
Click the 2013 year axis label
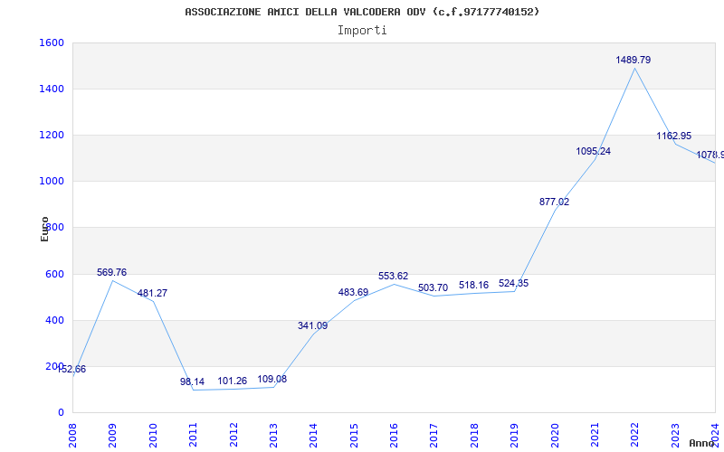[x=273, y=436]
